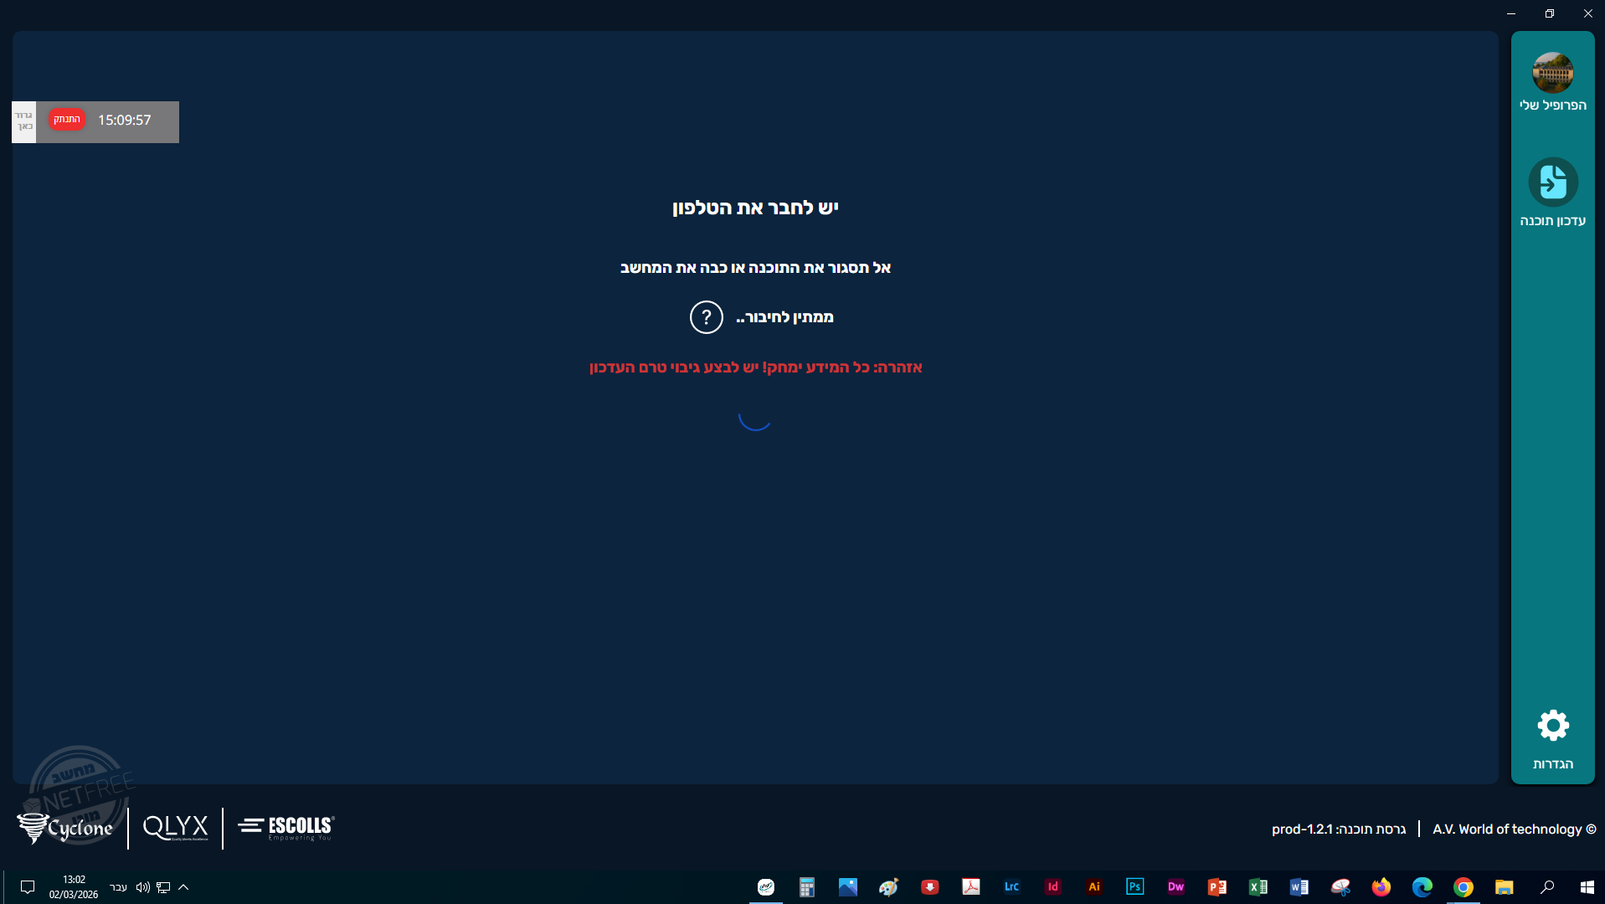The height and width of the screenshot is (904, 1605).
Task: Open Adobe Illustrator from the taskbar
Action: coord(1094,887)
